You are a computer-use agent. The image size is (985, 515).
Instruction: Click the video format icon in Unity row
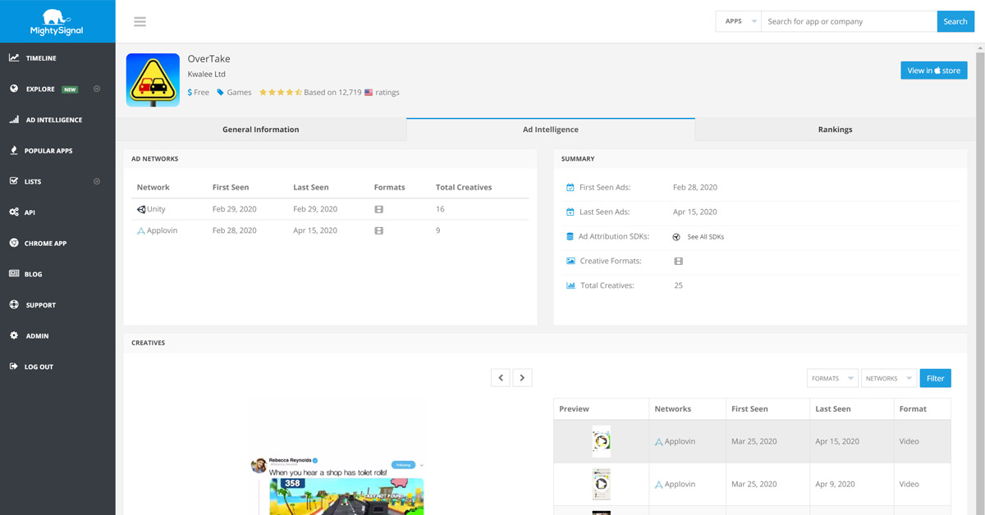pos(378,209)
